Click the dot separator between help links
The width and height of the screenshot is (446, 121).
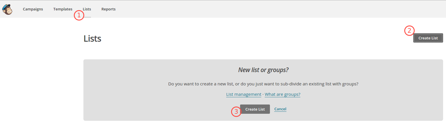coord(263,95)
